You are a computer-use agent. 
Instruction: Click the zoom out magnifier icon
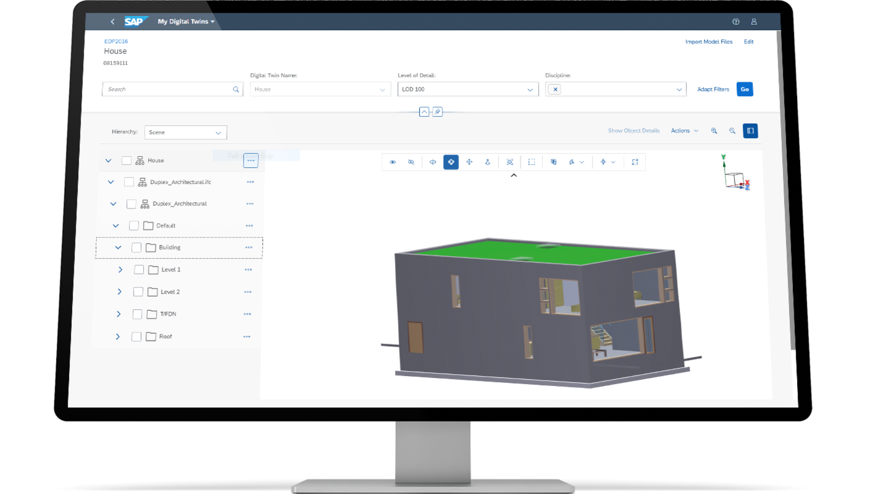pos(732,131)
